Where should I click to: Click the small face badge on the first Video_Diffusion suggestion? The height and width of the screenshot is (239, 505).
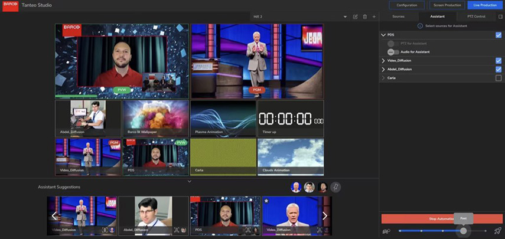click(112, 230)
